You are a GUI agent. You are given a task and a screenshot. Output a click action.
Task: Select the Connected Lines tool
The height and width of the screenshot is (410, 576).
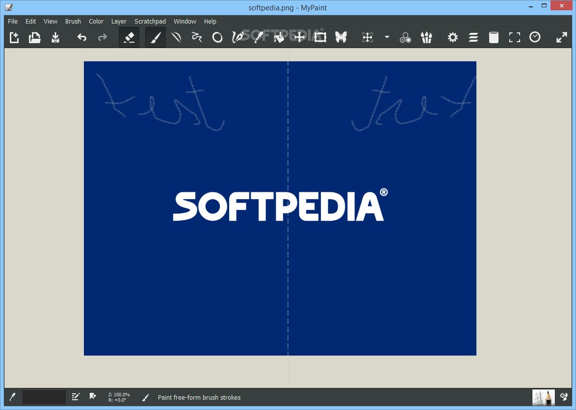pos(197,37)
